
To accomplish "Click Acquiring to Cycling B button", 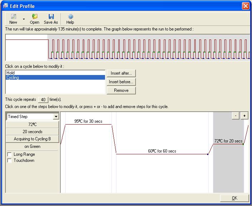I will pos(33,139).
